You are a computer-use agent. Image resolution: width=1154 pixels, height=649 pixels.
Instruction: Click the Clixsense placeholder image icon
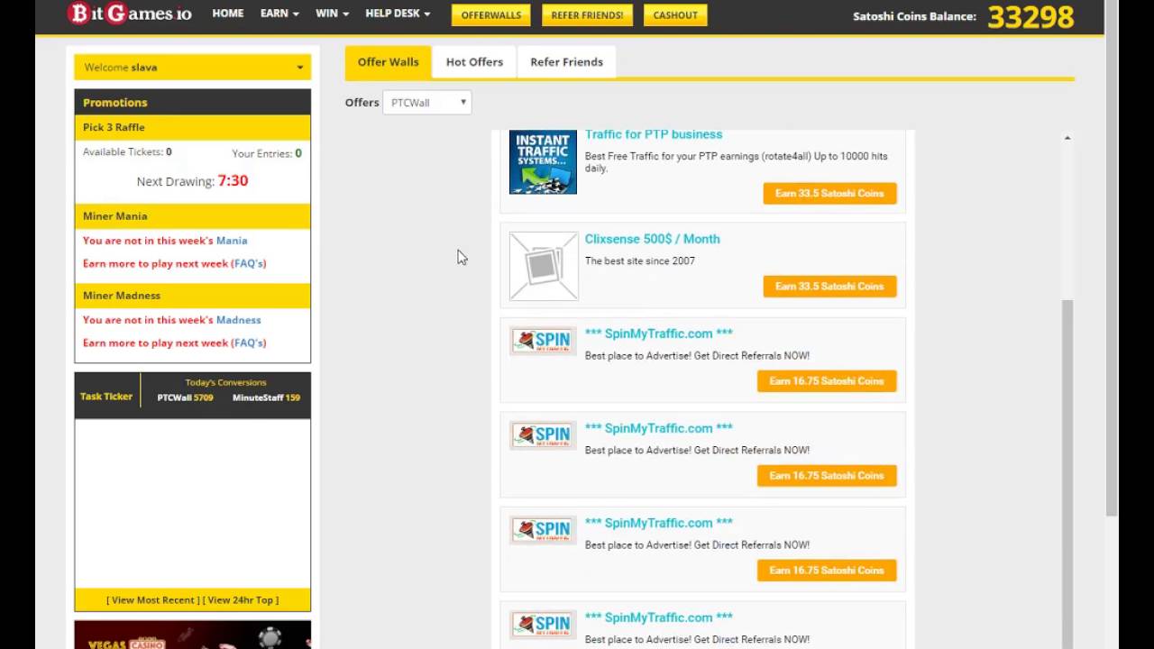coord(544,266)
